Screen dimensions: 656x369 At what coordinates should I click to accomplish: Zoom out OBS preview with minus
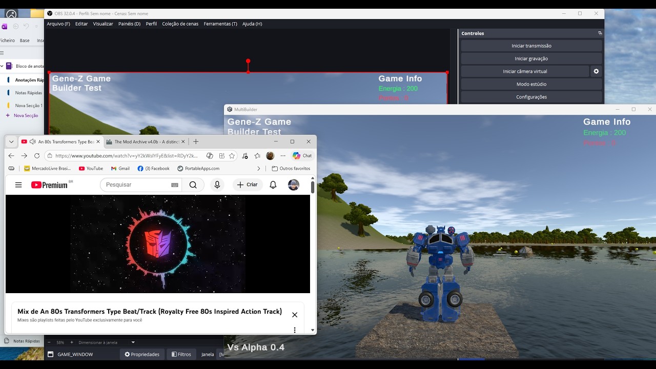point(49,342)
